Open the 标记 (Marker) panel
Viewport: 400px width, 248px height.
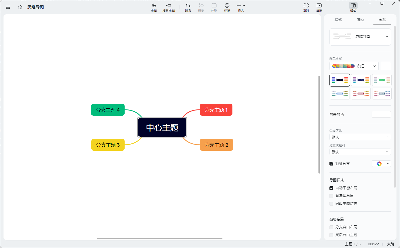click(x=227, y=7)
